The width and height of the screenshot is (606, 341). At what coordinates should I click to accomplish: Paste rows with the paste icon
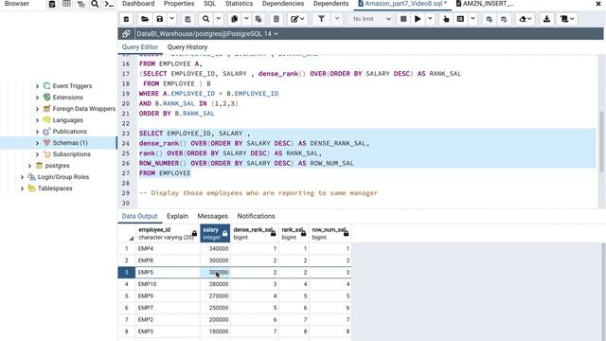click(258, 19)
